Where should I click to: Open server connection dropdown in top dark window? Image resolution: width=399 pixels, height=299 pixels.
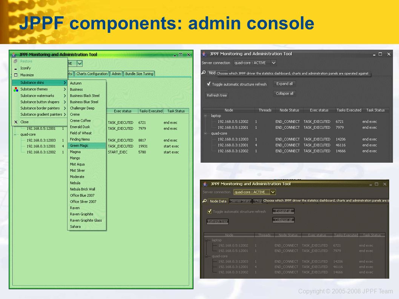255,63
